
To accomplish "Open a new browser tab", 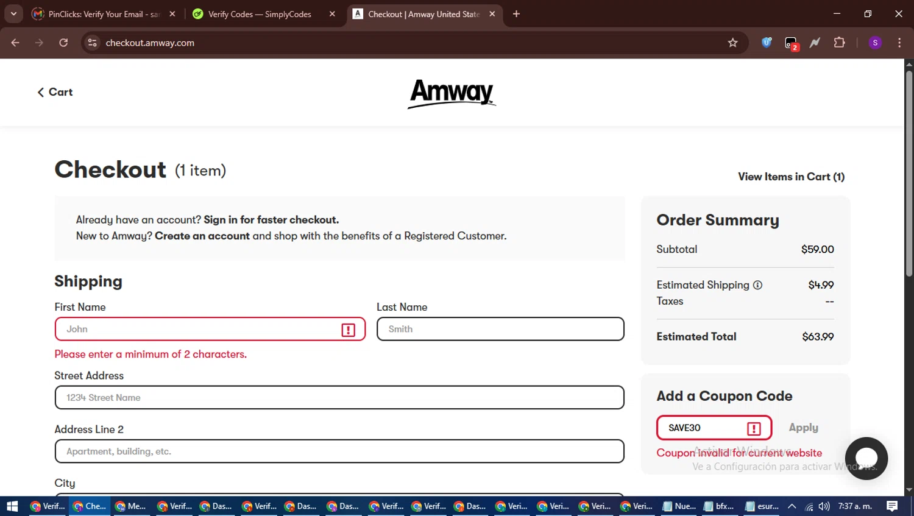I will click(x=516, y=14).
